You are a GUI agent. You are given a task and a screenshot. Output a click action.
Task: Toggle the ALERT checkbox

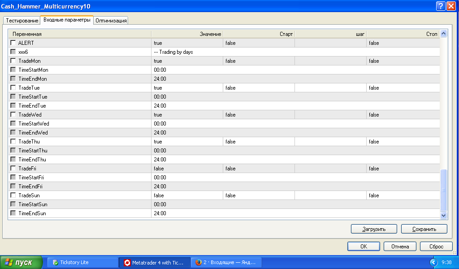[x=13, y=43]
